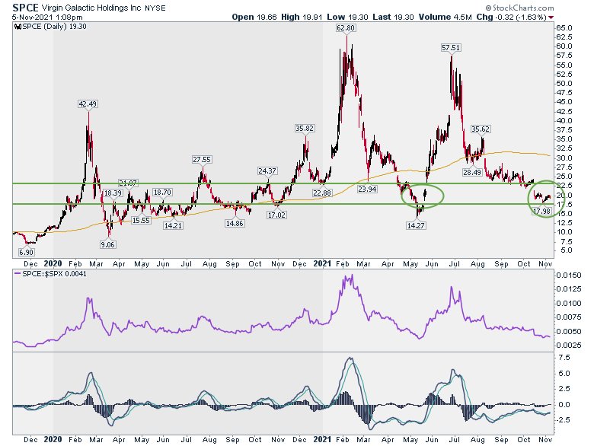Click the 30.0 tick on price axis
594x446 pixels.
[x=564, y=158]
